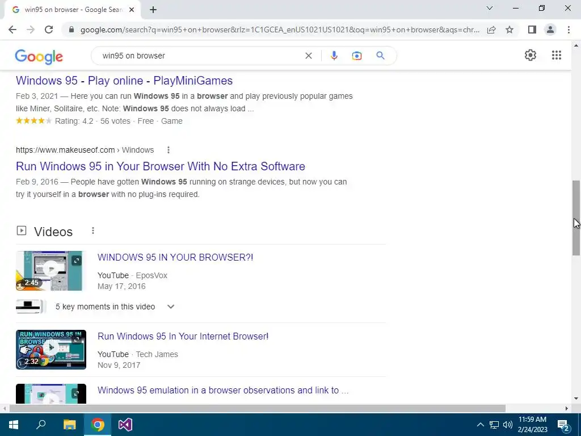Image resolution: width=581 pixels, height=436 pixels.
Task: Click the horizontal scroll right arrow
Action: 567,408
